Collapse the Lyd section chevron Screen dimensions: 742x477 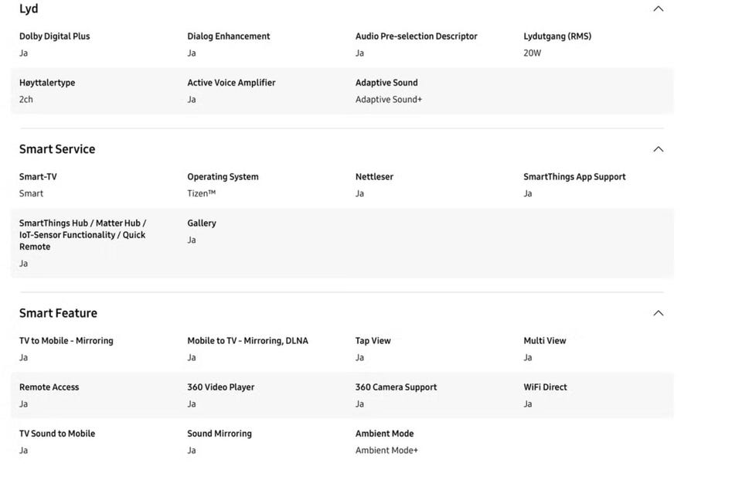(x=658, y=9)
